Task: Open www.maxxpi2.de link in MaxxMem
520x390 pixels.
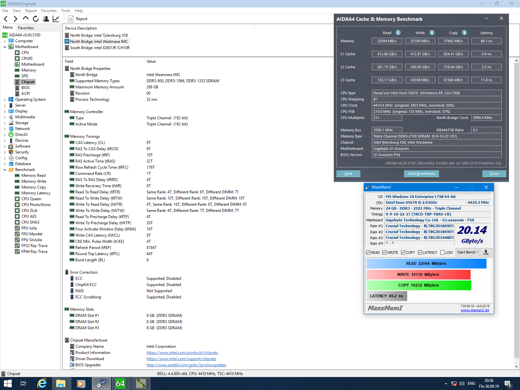Action: [x=475, y=310]
